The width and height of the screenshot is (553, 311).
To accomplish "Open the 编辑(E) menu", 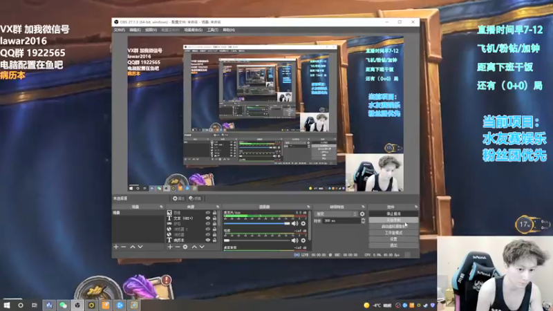I will [135, 30].
